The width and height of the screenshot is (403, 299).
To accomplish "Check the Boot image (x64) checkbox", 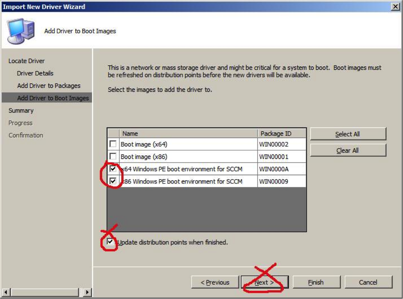I will point(113,144).
